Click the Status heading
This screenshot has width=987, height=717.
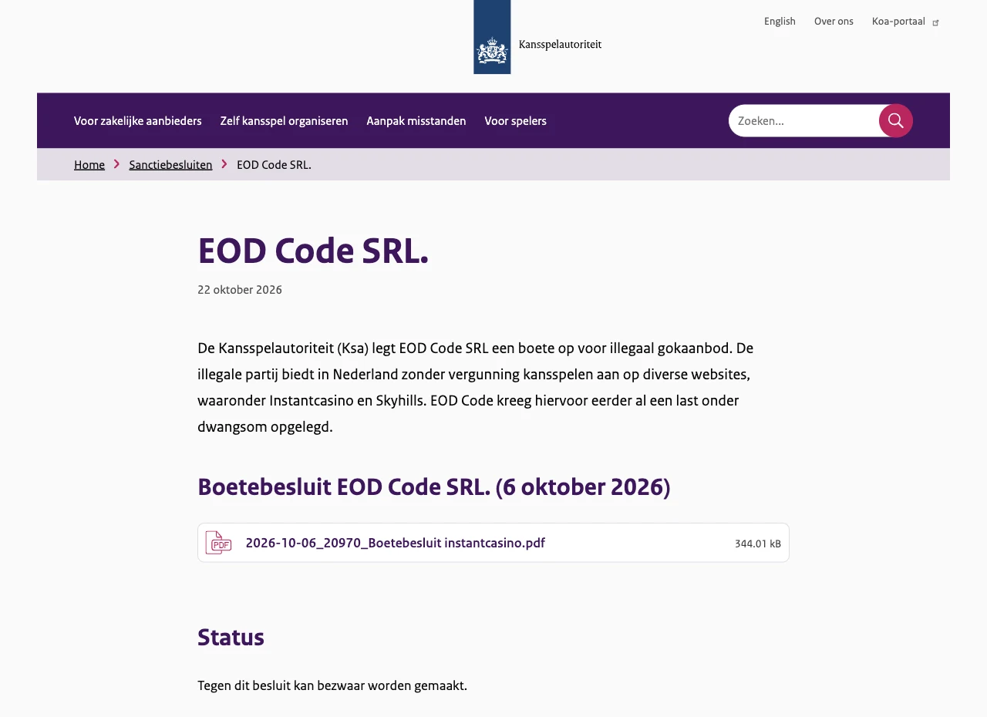(231, 638)
